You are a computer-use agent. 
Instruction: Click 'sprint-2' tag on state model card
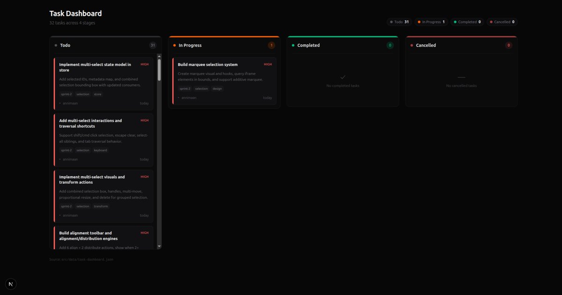click(x=66, y=94)
